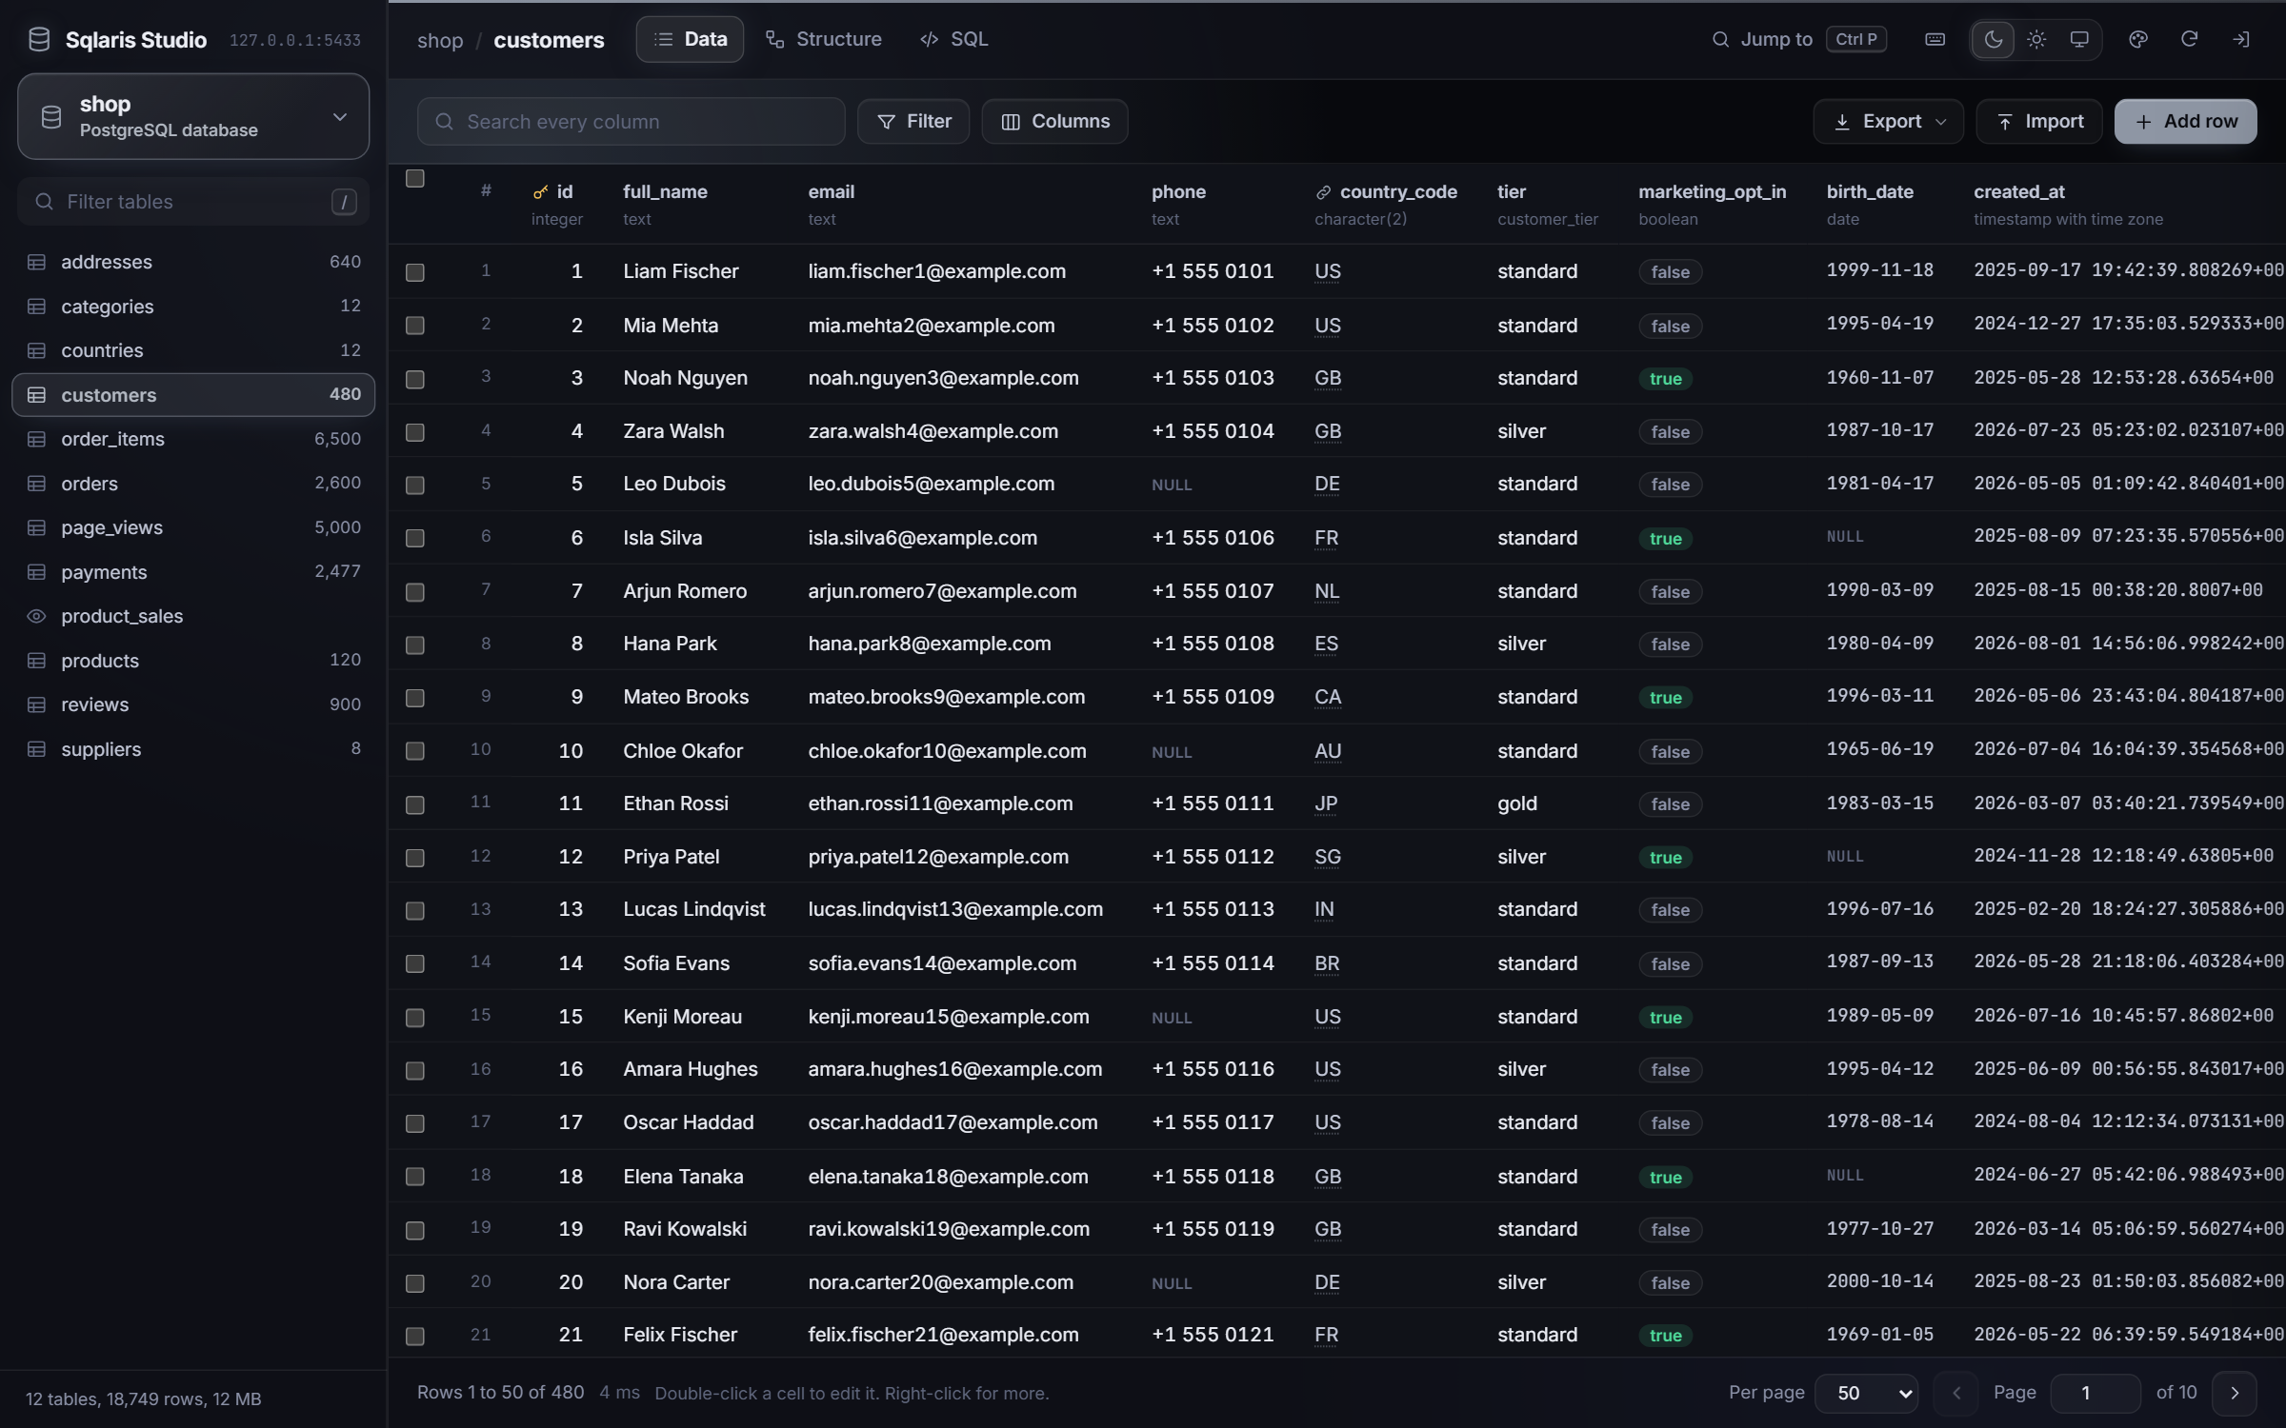Click primary key icon on id column
This screenshot has height=1428, width=2286.
[540, 192]
